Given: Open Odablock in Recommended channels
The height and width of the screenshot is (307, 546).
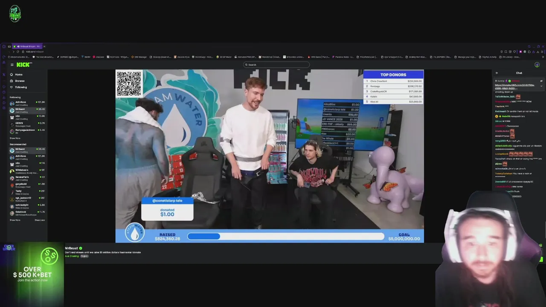Looking at the screenshot, I should point(27,213).
